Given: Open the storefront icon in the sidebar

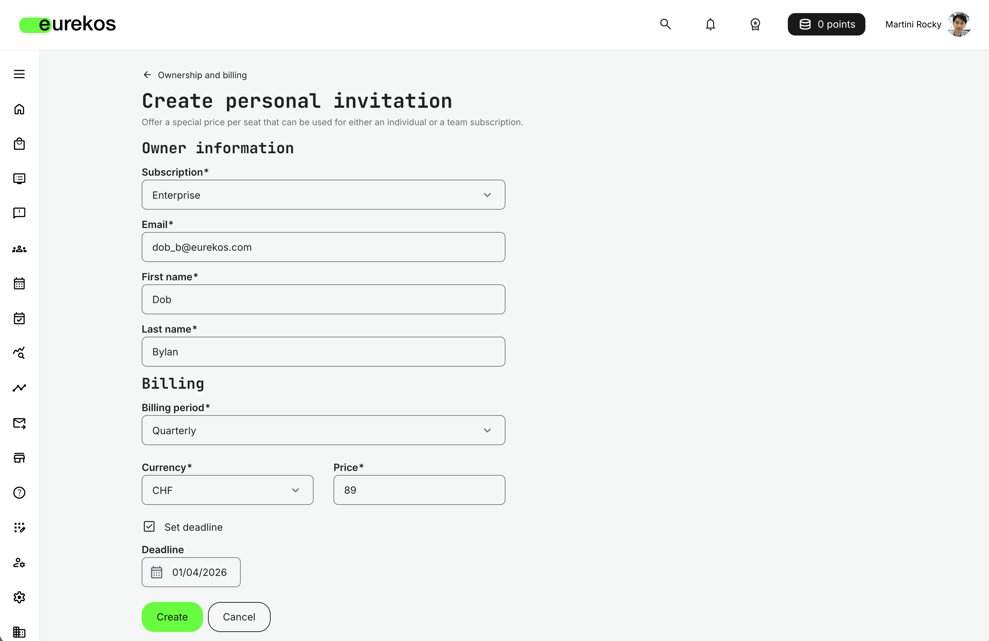Looking at the screenshot, I should (19, 458).
